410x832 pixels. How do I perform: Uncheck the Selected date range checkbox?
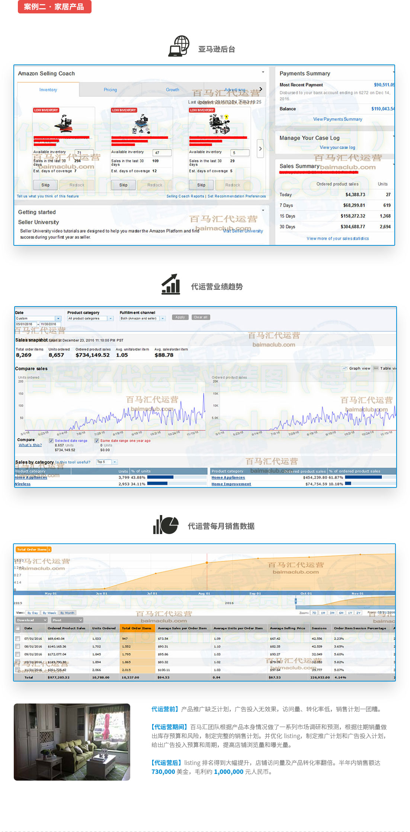(x=51, y=441)
